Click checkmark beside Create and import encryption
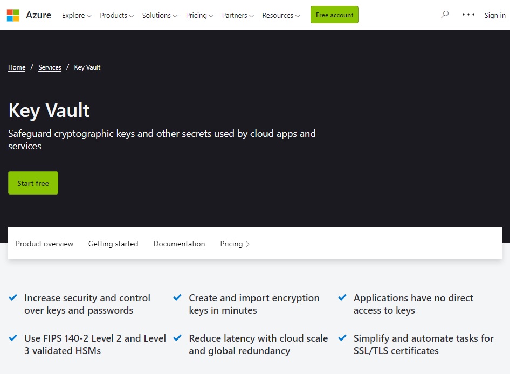This screenshot has height=374, width=510. [x=177, y=297]
